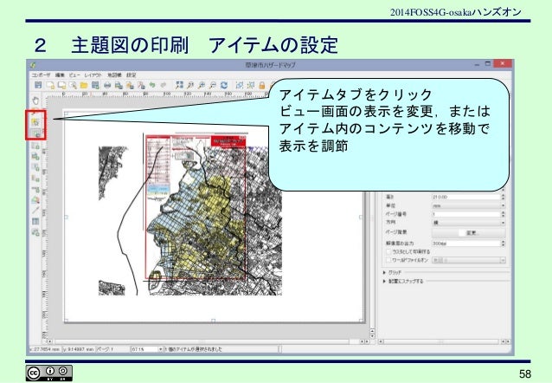Screen dimensions: 552x383
Task: Click the Export as PDF icon
Action: pyautogui.click(x=141, y=85)
